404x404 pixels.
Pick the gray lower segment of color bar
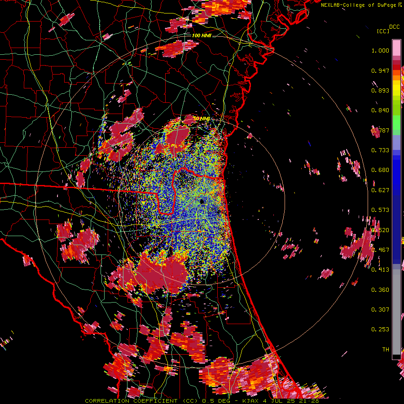[396, 312]
